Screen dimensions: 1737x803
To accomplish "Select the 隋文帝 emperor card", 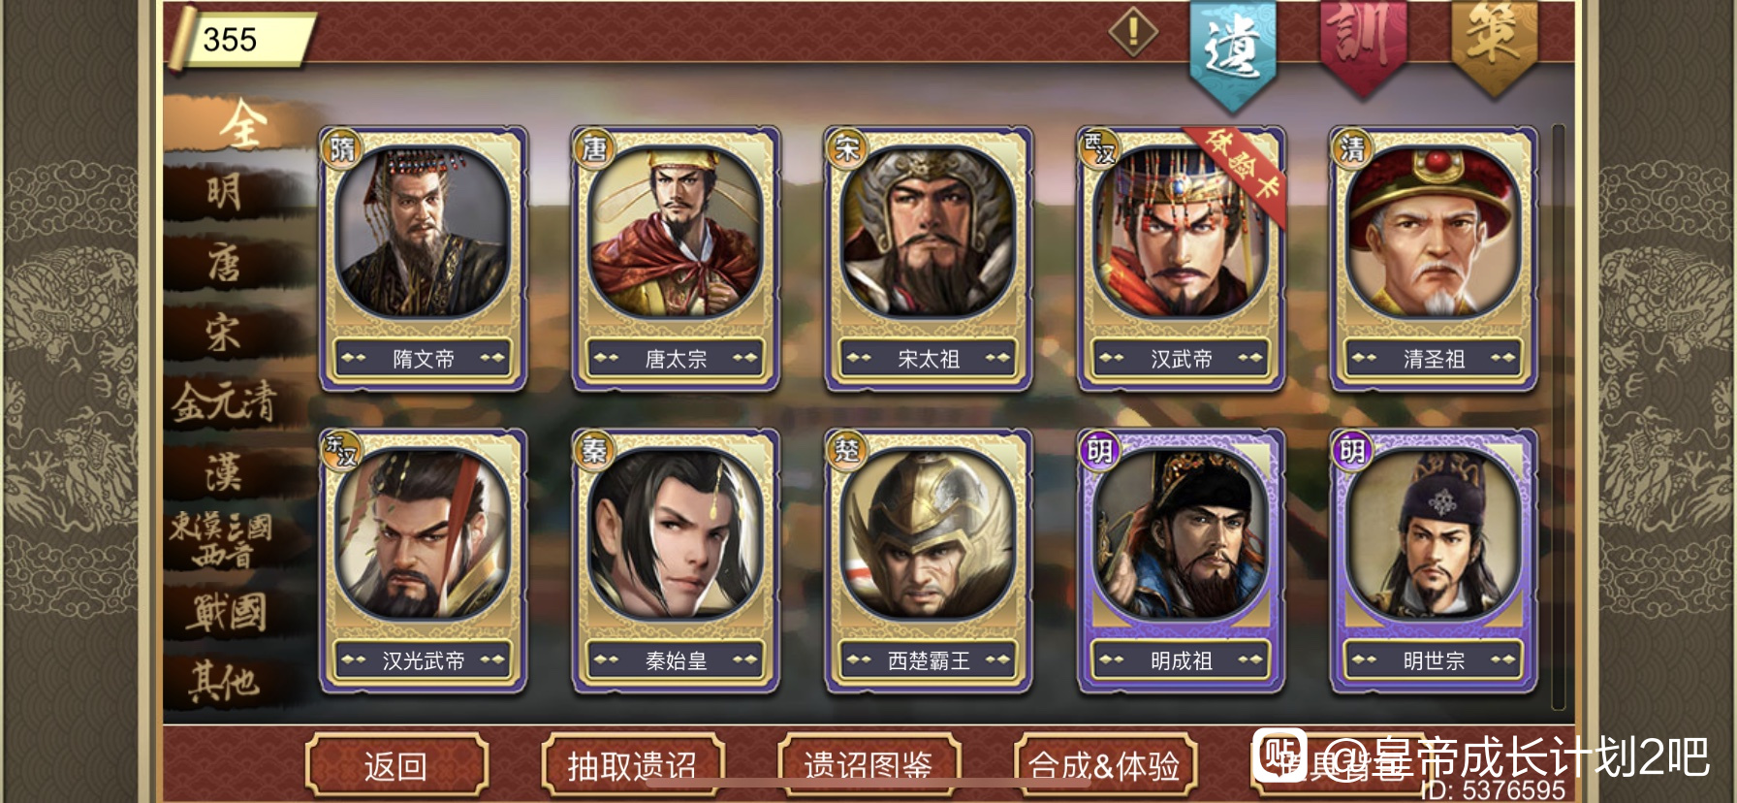I will point(423,258).
